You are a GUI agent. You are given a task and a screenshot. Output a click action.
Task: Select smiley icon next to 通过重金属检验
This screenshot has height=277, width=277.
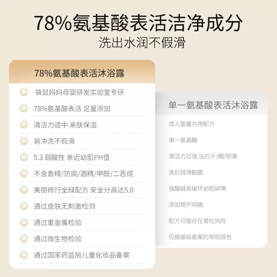click(24, 222)
